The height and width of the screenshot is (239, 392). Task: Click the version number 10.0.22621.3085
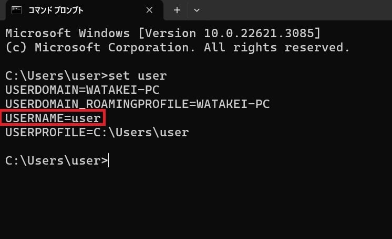259,34
